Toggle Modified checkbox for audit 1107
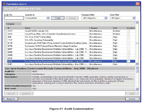This screenshot has height=111, width=144. (x=129, y=40)
